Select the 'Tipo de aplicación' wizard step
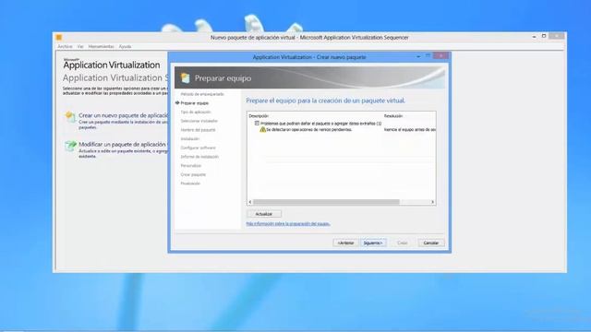Viewport: 591px width, 332px height. click(196, 113)
